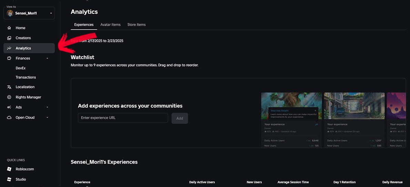The height and width of the screenshot is (187, 410).
Task: Click the Daily Revenue column header
Action: 392,182
